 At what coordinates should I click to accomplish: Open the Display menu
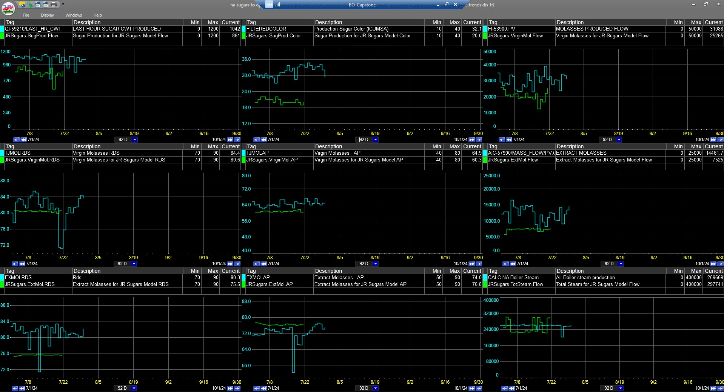click(47, 15)
